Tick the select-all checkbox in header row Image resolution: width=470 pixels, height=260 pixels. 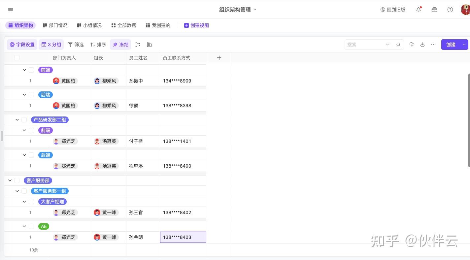click(x=17, y=58)
